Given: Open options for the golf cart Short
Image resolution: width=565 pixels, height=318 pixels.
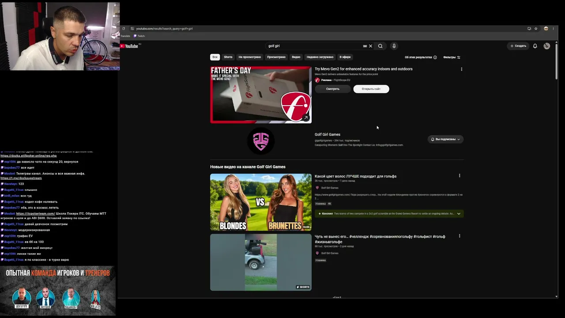Looking at the screenshot, I should click(x=460, y=236).
